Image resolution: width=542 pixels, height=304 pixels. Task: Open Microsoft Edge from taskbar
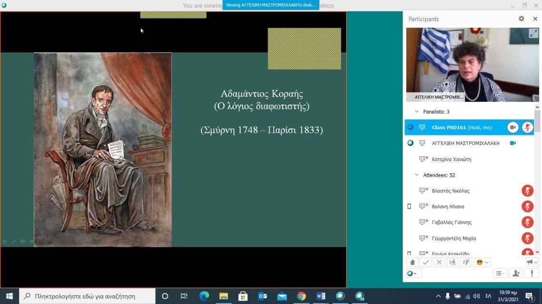[x=204, y=296]
